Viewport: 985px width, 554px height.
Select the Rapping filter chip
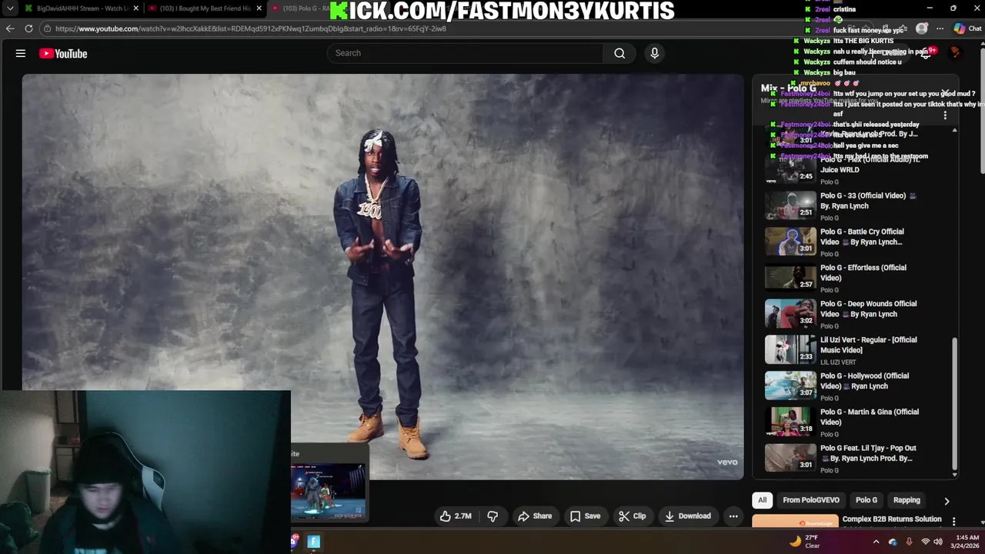coord(907,500)
